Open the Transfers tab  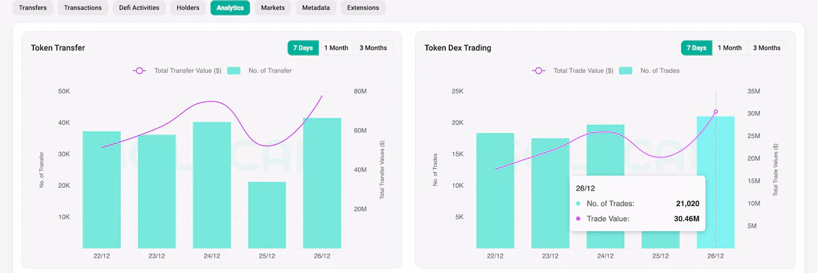[x=33, y=8]
